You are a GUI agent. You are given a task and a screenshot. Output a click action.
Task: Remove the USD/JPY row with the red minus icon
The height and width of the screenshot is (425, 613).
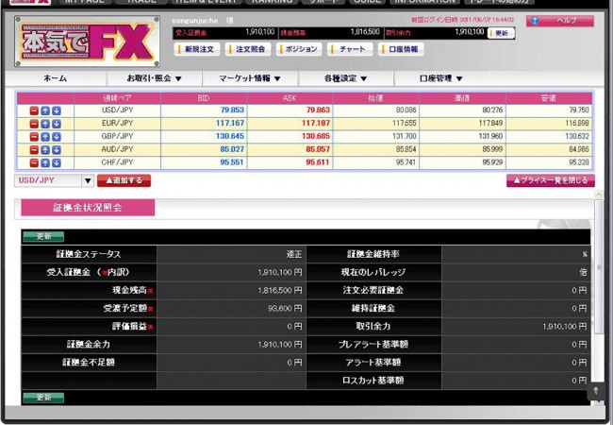pos(34,110)
